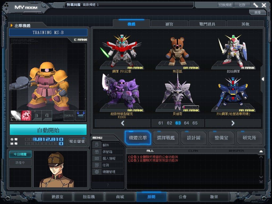Select the 起始鋼彈 mech thumbnail

coord(233,52)
